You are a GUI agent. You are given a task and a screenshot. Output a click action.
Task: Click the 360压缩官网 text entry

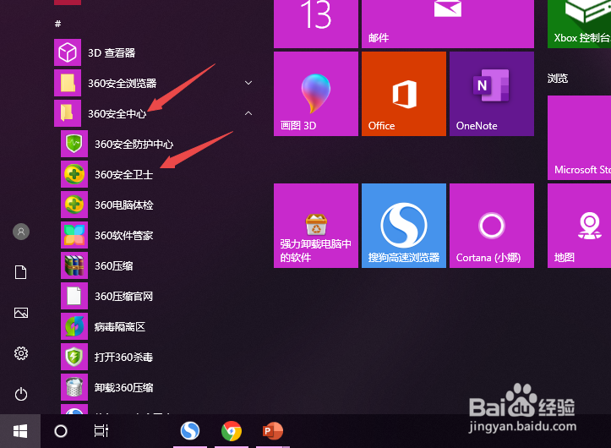[x=124, y=297]
